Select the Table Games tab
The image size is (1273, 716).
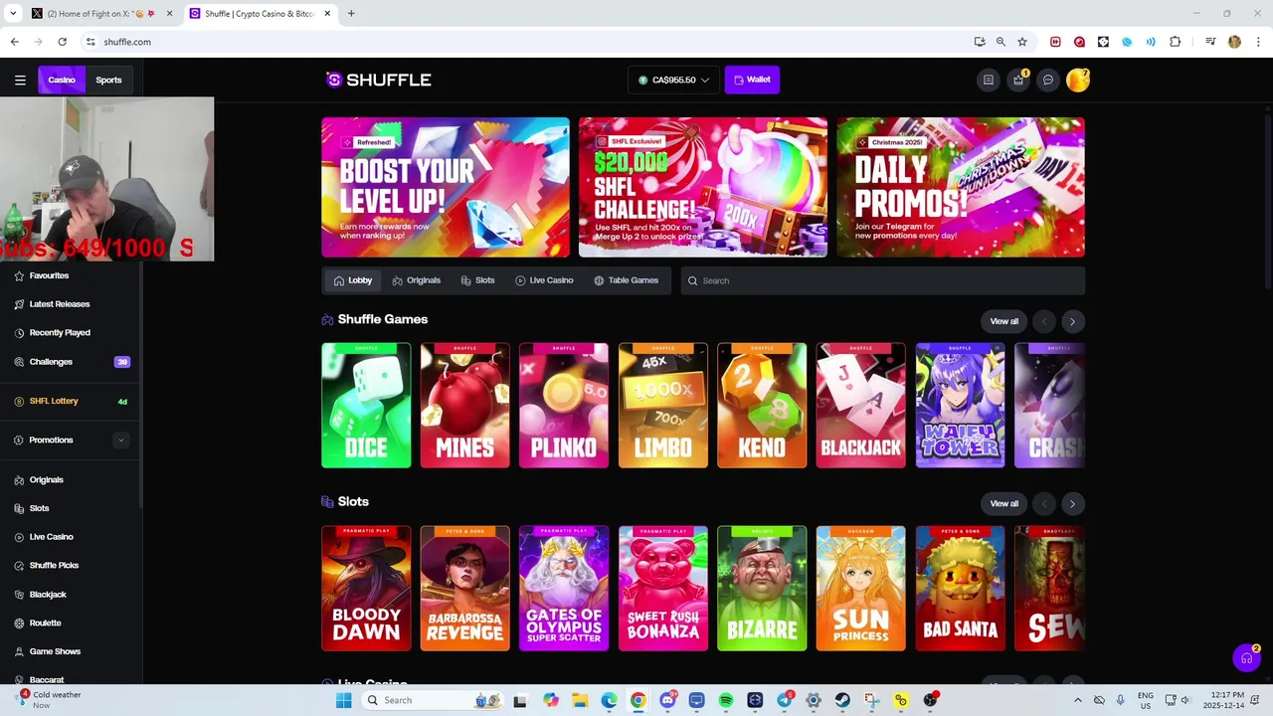(x=626, y=280)
